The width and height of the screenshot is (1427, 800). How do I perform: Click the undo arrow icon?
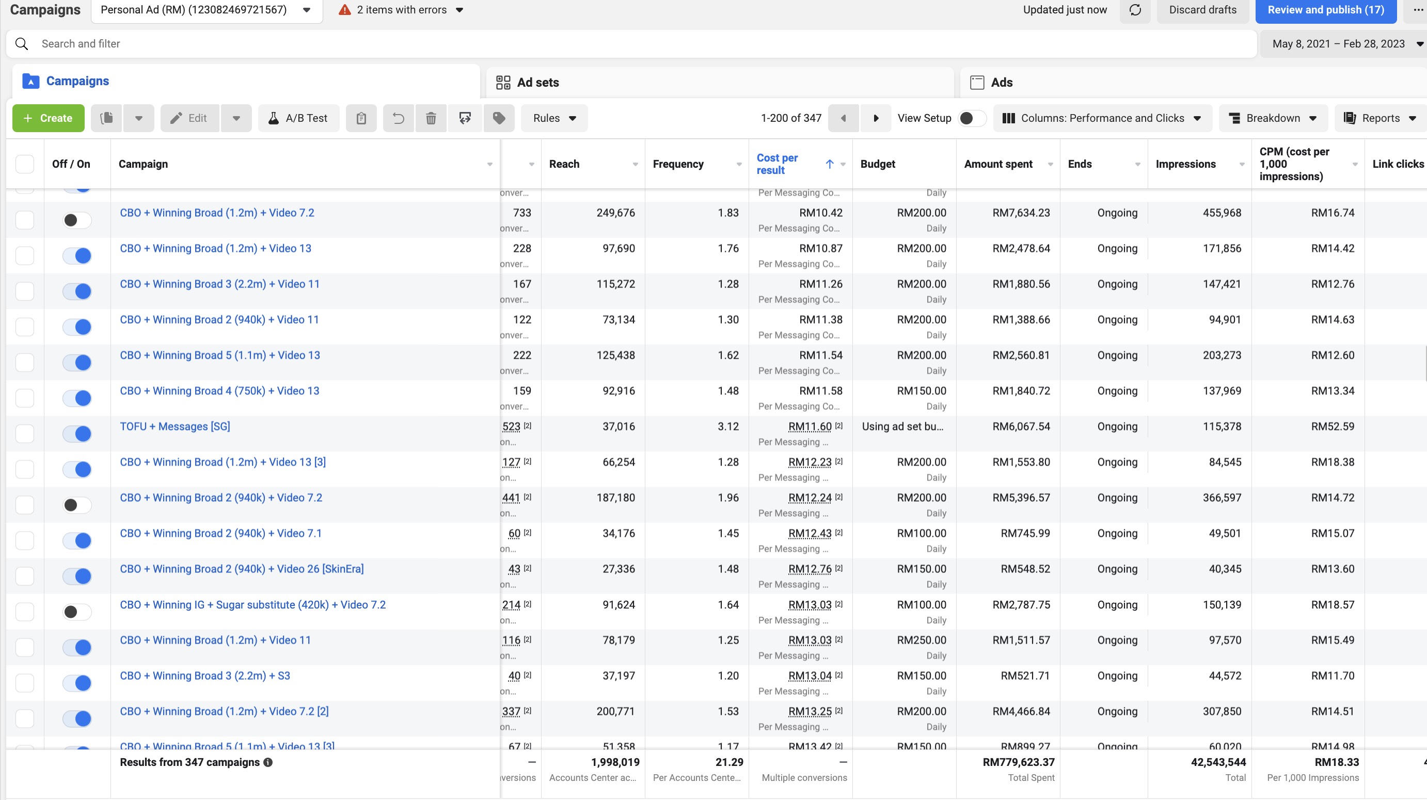coord(398,118)
